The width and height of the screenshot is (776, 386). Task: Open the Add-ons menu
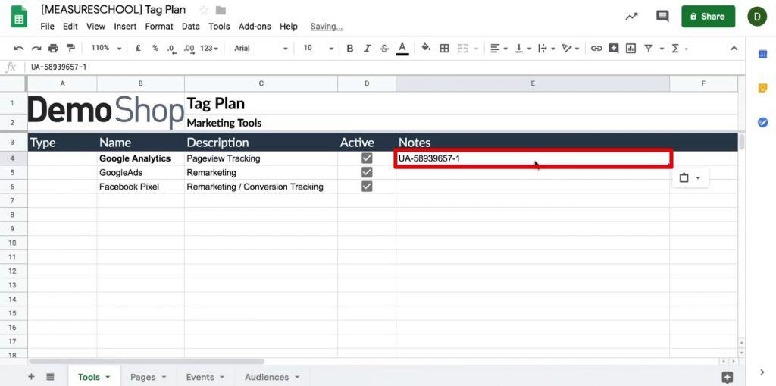255,27
